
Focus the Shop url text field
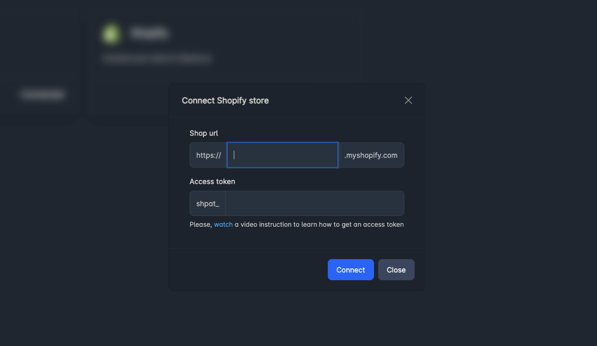click(283, 155)
